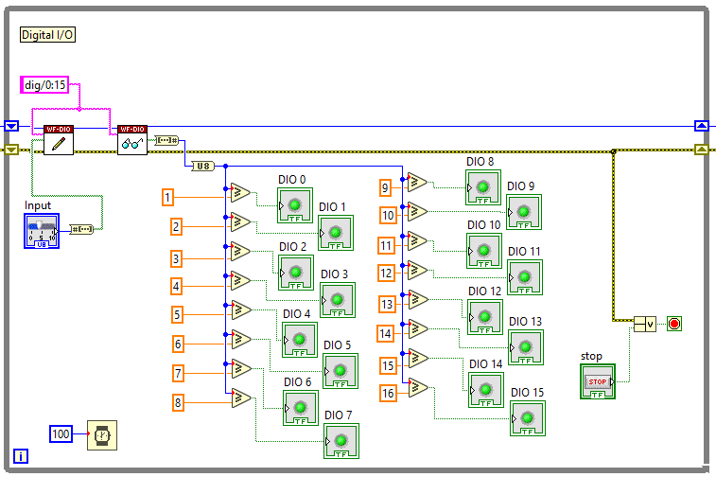Select the loop stop condition terminal
716x477 pixels.
pyautogui.click(x=674, y=324)
